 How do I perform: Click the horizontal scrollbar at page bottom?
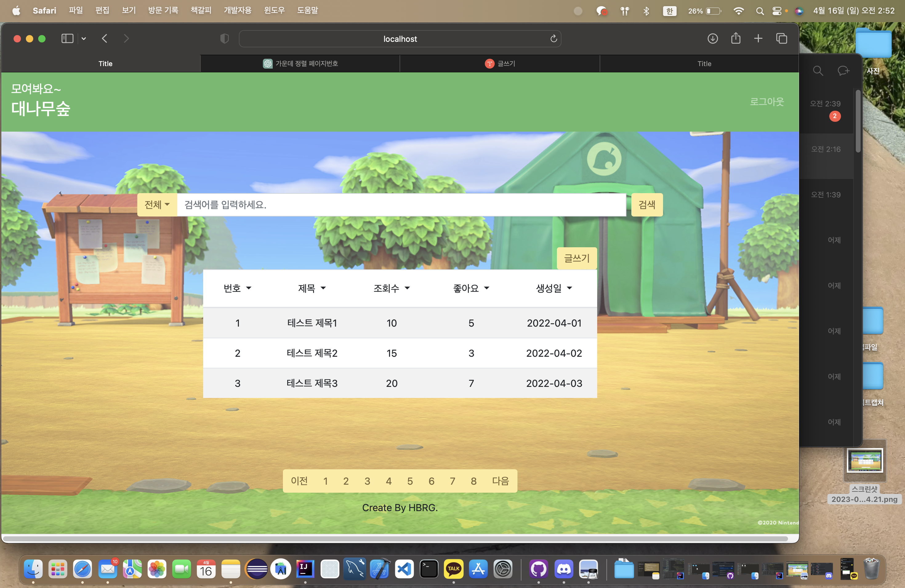pos(396,538)
